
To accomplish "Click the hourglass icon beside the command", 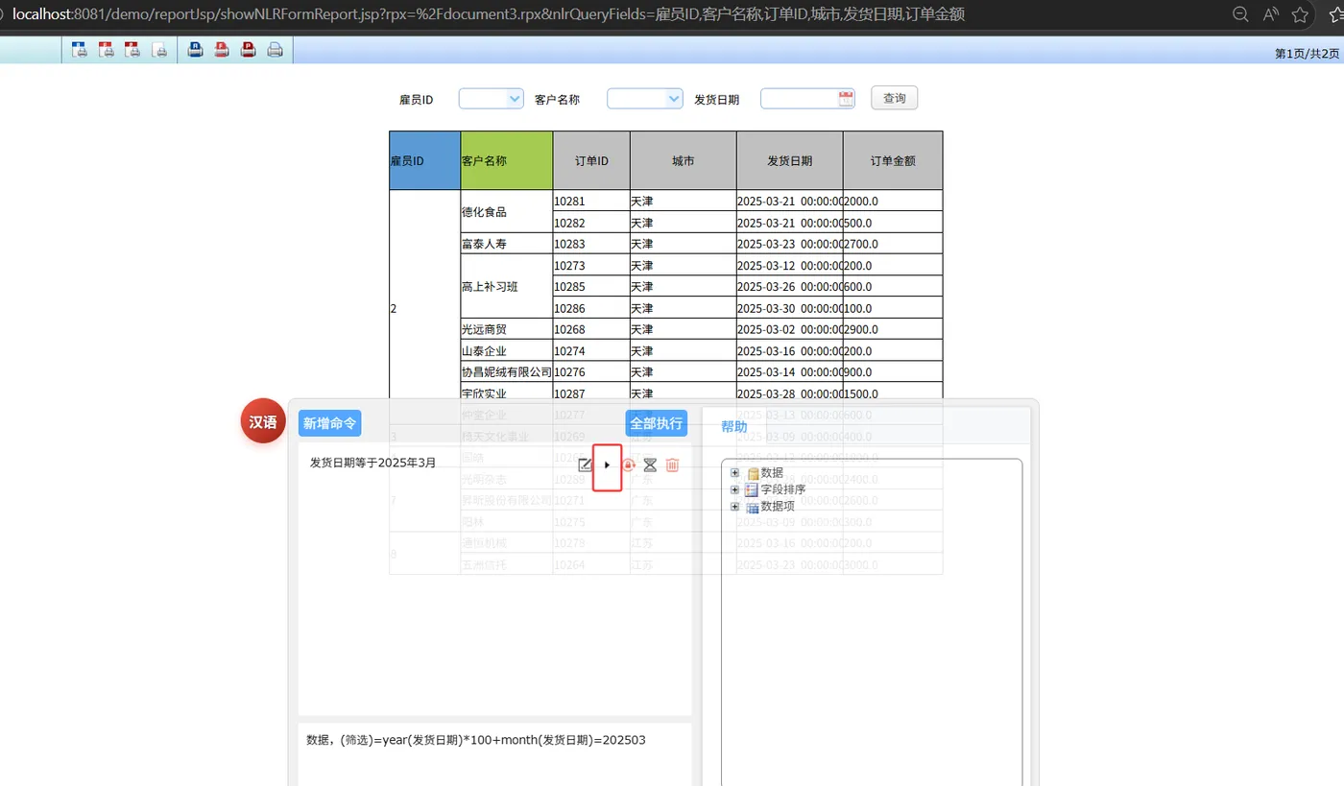I will [x=650, y=464].
